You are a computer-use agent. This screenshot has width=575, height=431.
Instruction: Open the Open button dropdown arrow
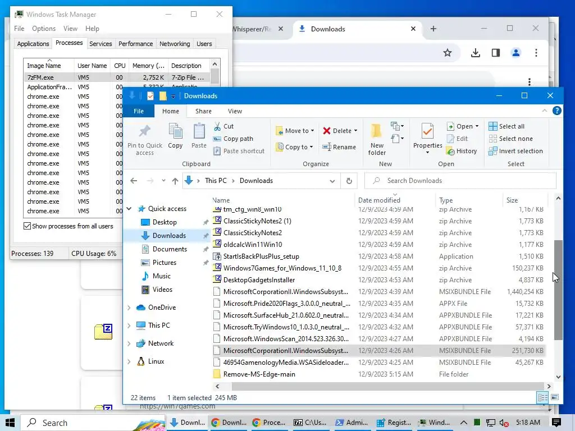pos(477,126)
